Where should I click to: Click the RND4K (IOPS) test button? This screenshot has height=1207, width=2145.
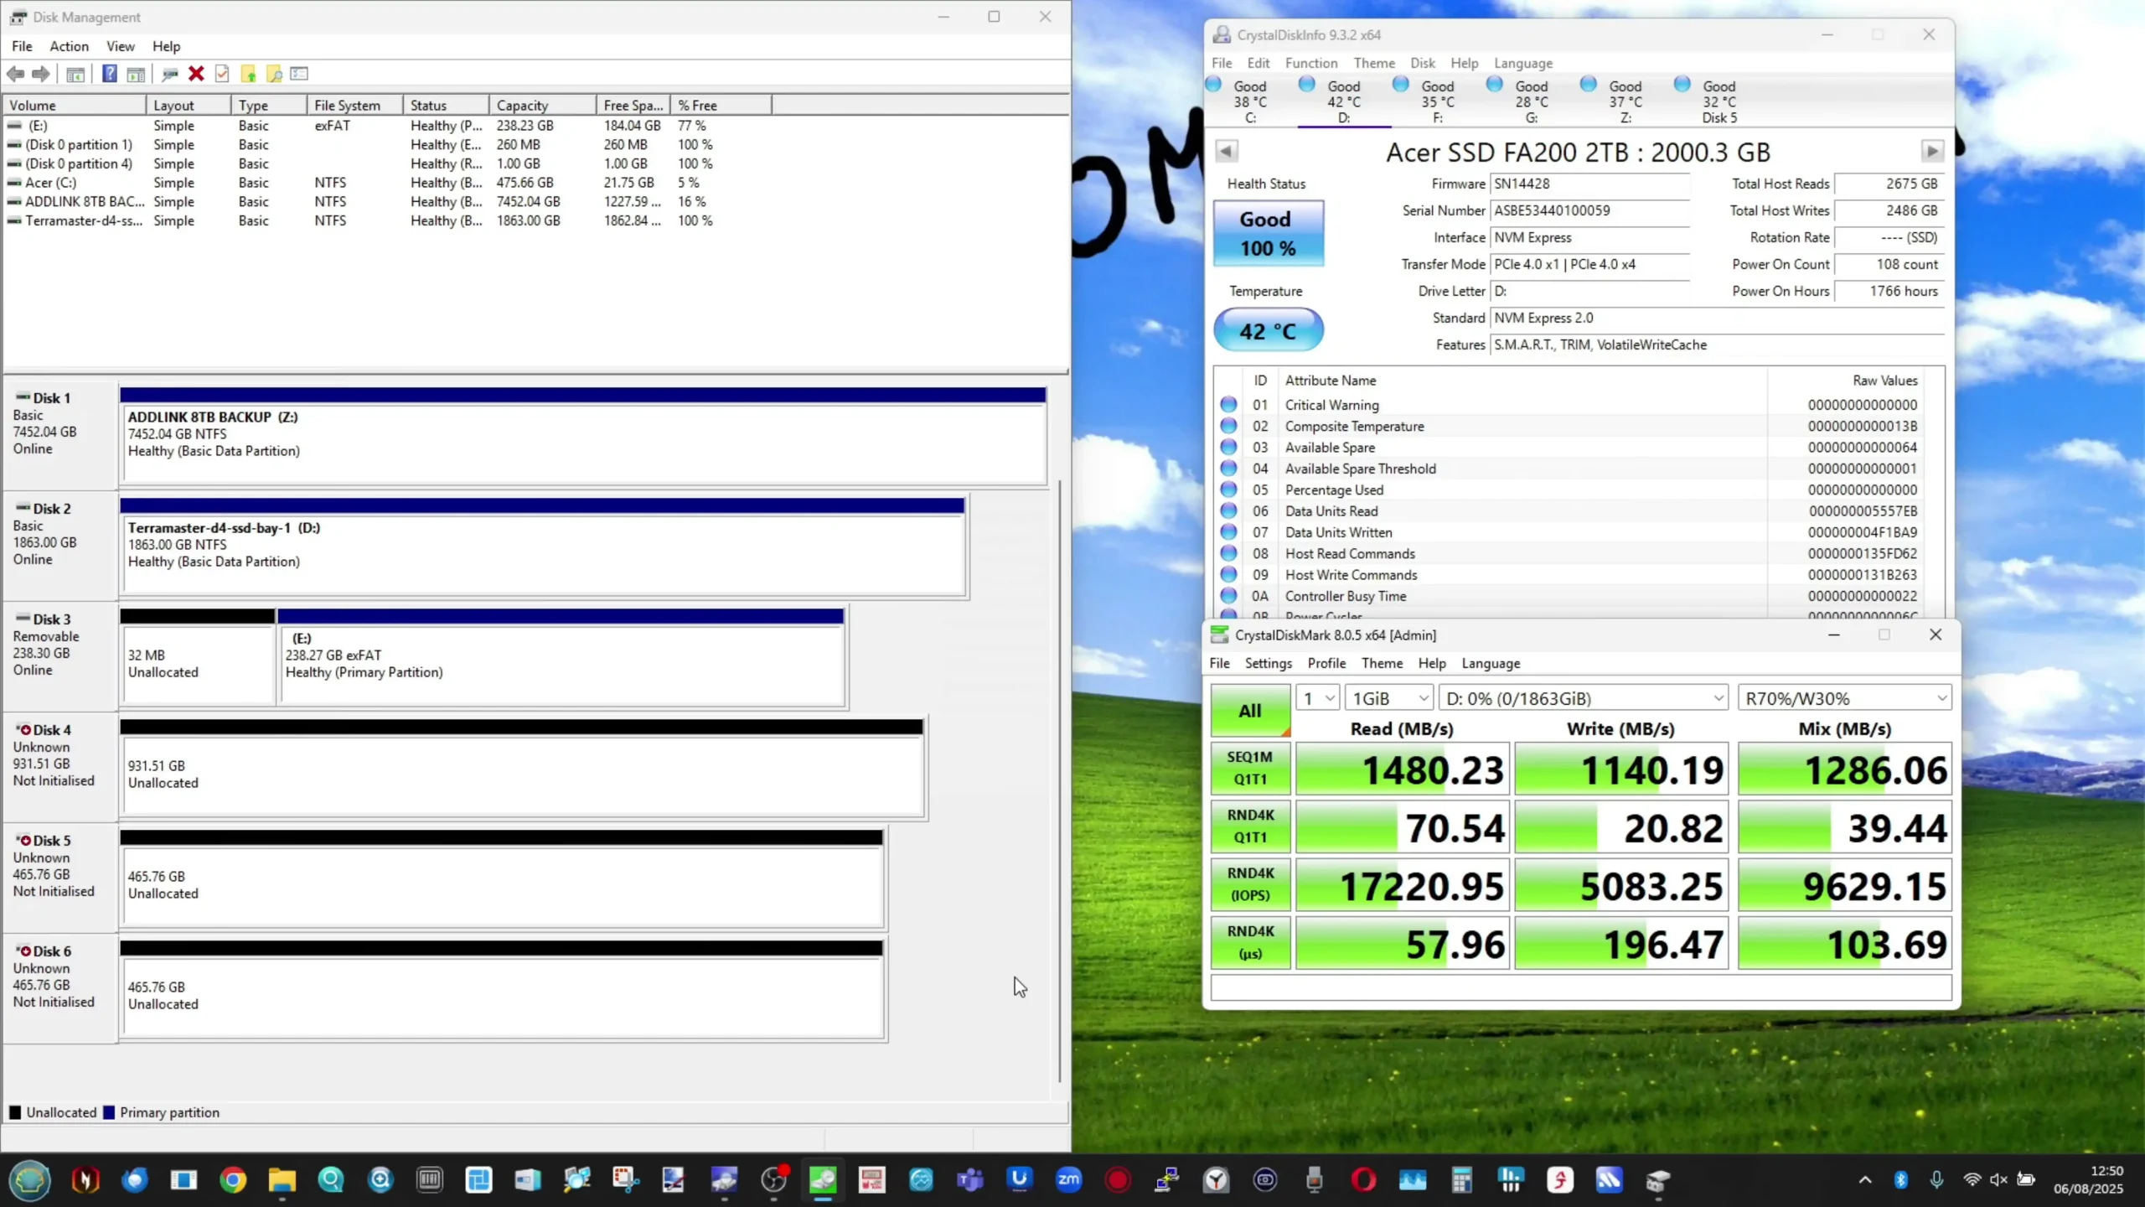point(1250,884)
